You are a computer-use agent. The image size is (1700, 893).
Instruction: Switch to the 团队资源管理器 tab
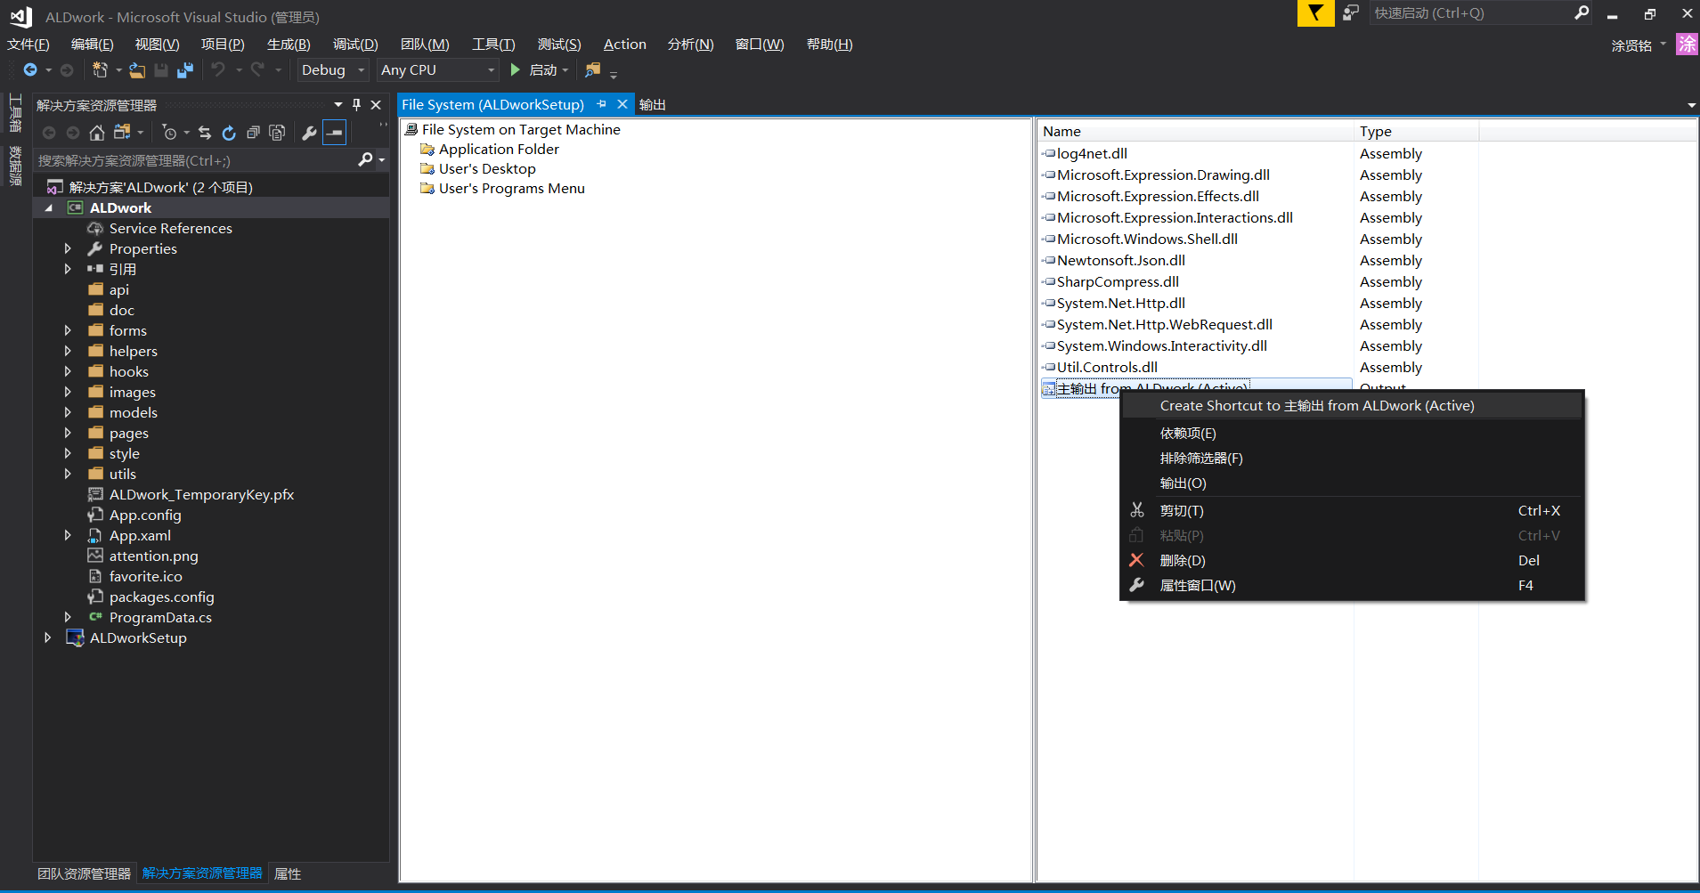pos(84,873)
